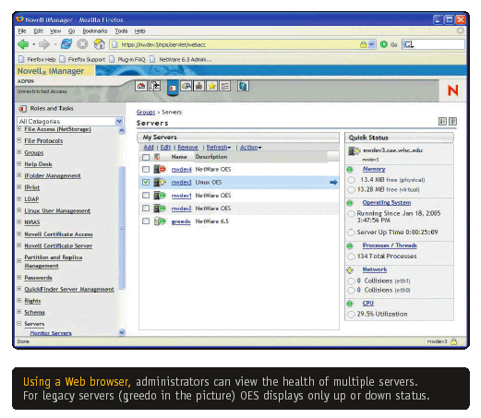Check the nwdev1 server checkbox
This screenshot has width=481, height=418.
146,196
